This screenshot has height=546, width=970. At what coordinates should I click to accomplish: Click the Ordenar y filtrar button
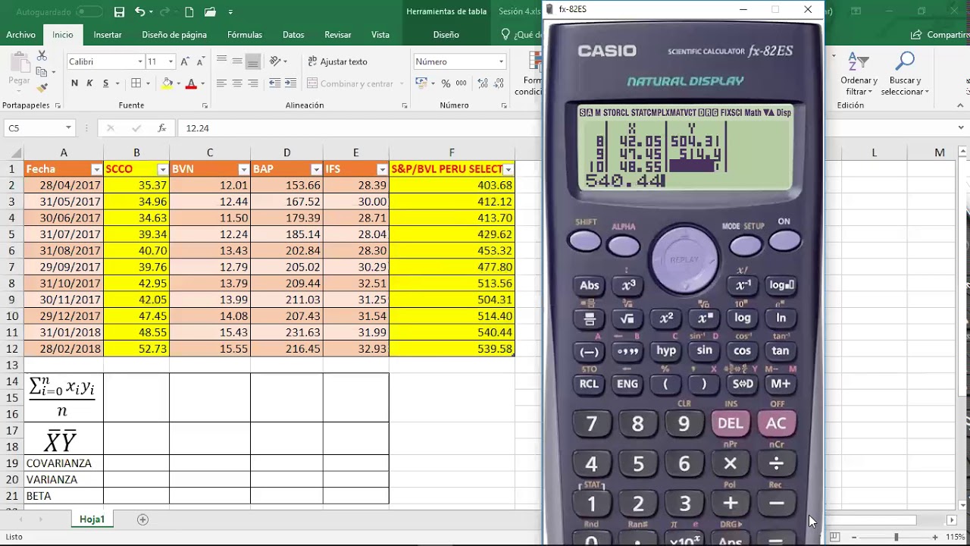(x=859, y=74)
